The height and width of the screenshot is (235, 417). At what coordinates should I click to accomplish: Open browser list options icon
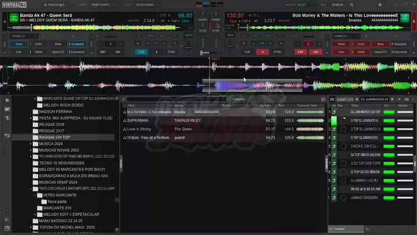(323, 99)
